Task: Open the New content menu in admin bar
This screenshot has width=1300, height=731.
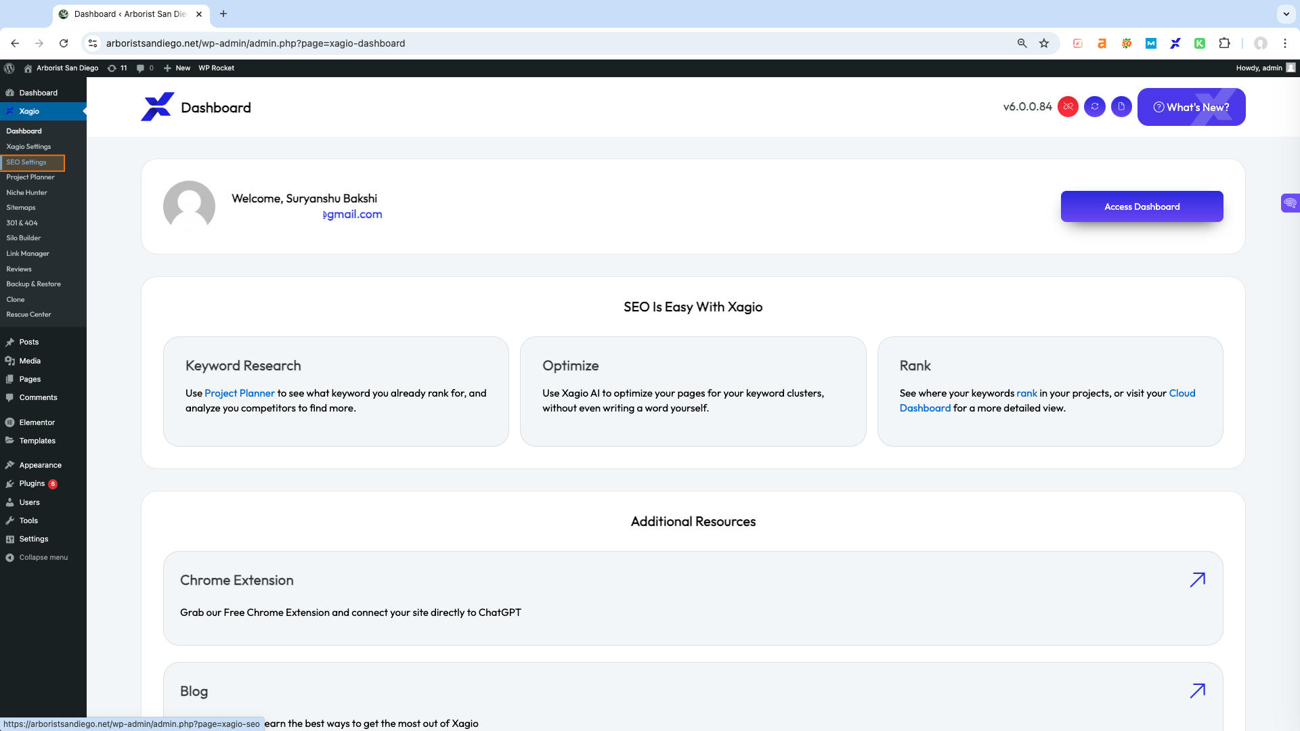Action: 177,68
